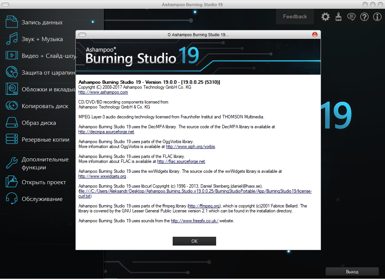Click the Обслуживание headset icon
The height and width of the screenshot is (279, 385).
tap(11, 198)
